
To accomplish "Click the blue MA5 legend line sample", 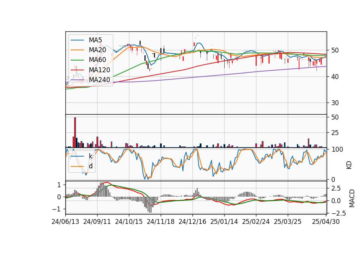I will point(77,40).
